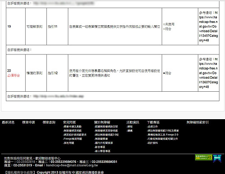The height and width of the screenshot is (174, 225).
Task: Open 關於無障礙 footer heading
Action: tap(102, 122)
